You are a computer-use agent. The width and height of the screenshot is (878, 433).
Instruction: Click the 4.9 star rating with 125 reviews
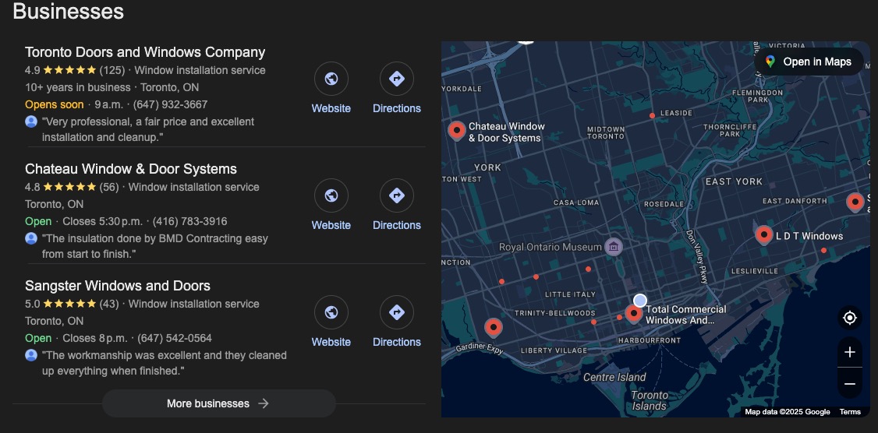coord(75,71)
